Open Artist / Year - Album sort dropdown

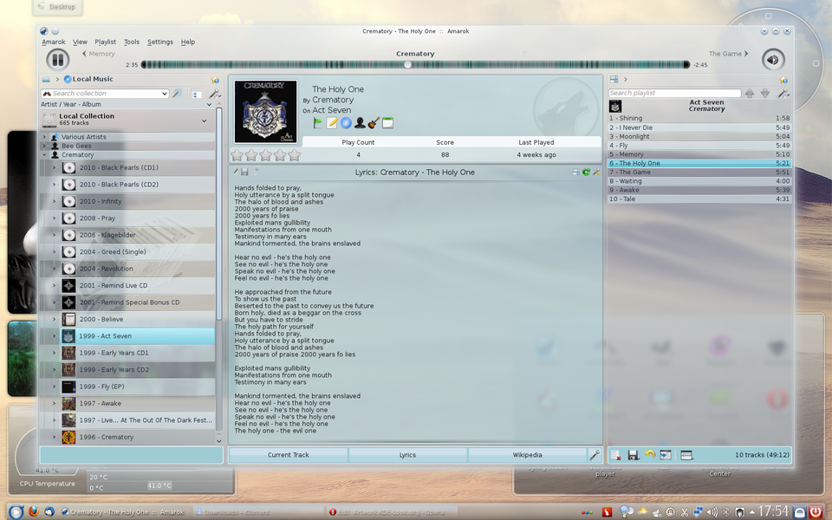[209, 105]
